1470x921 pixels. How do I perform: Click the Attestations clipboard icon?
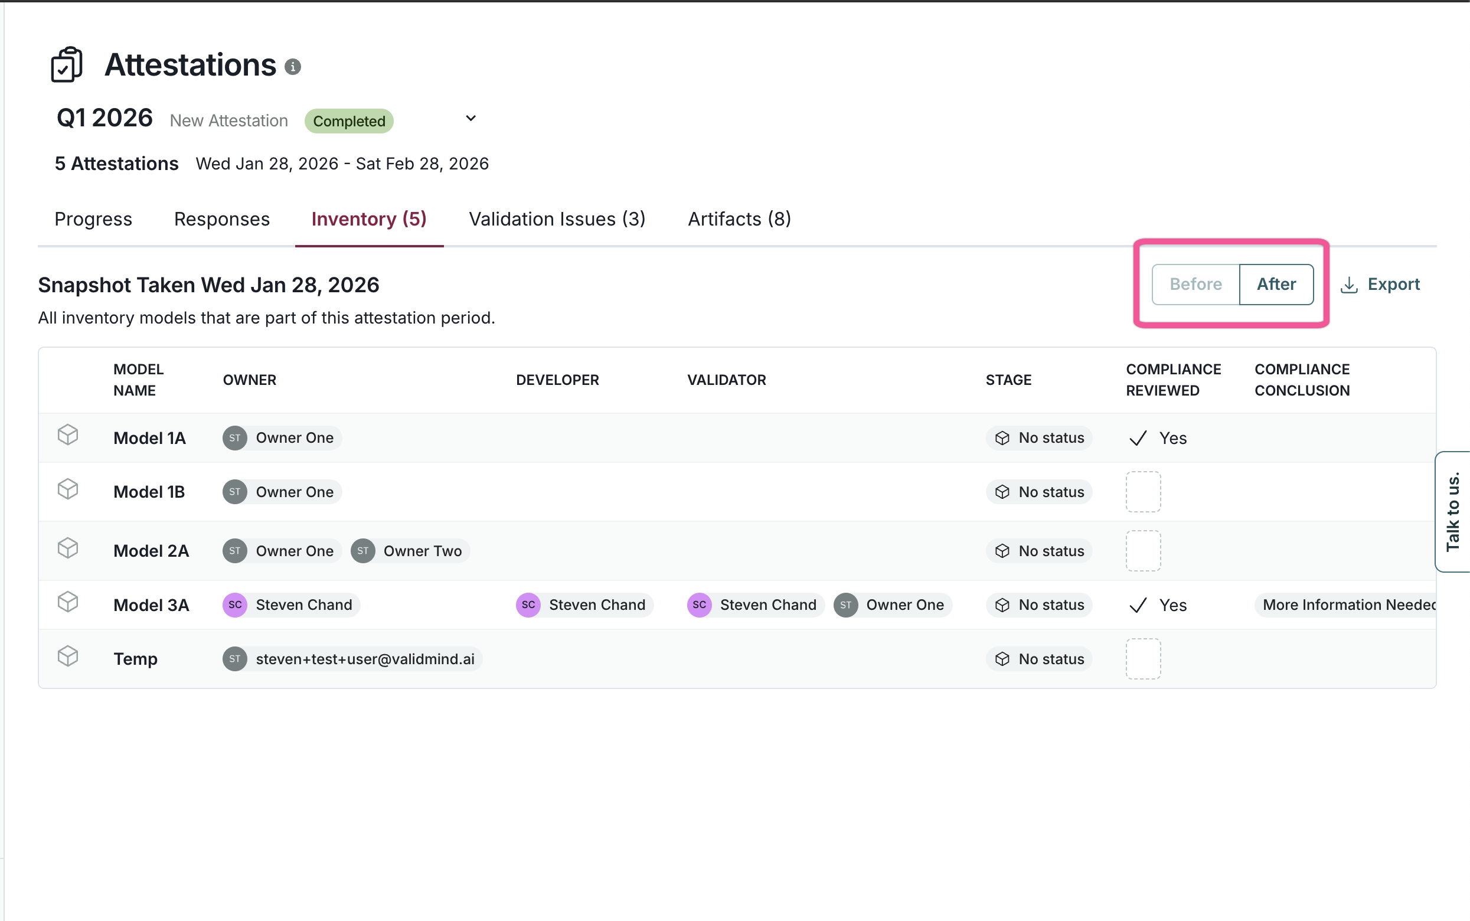click(67, 64)
